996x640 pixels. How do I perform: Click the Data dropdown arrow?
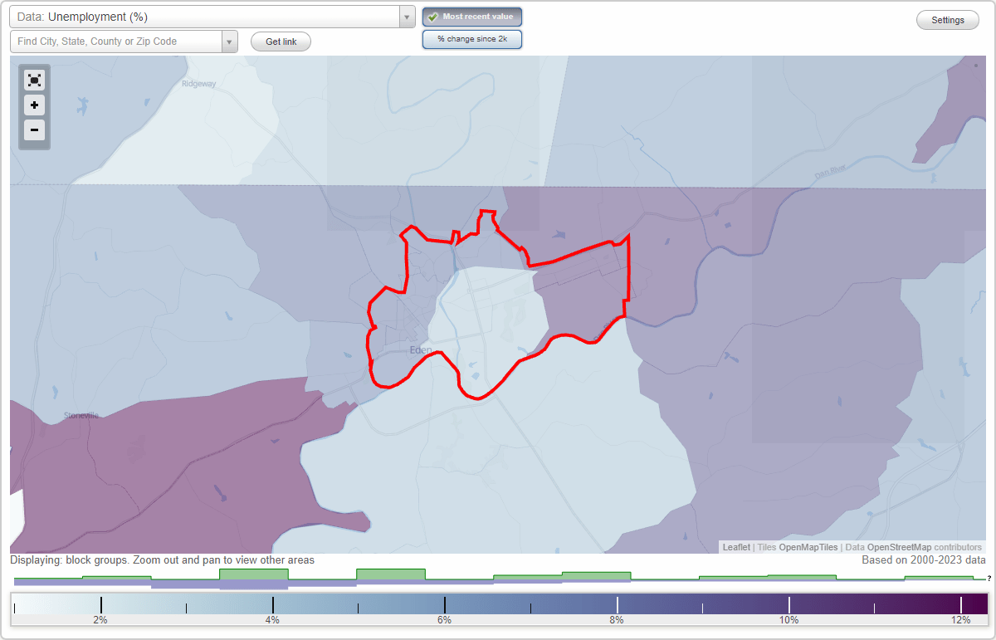click(x=405, y=16)
